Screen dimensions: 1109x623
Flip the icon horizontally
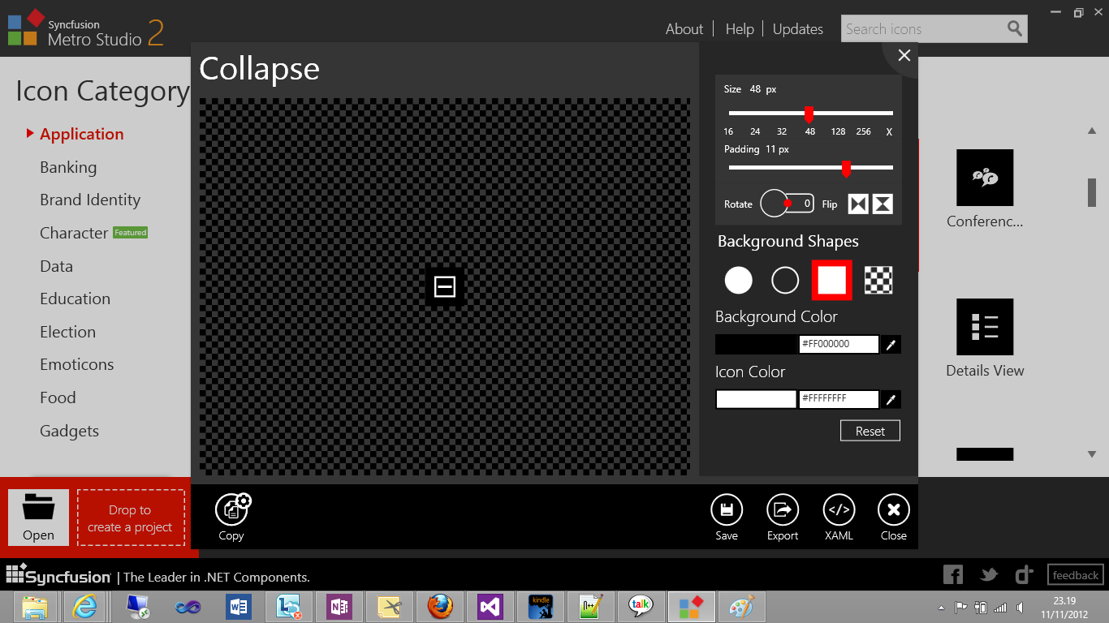[858, 204]
